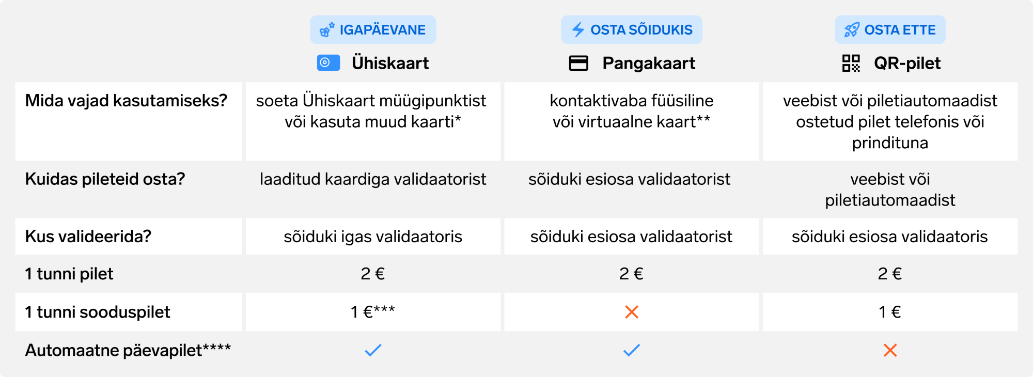The width and height of the screenshot is (1033, 377).
Task: Click the orange X under Pangakaart sooduspilet
Action: [x=631, y=312]
